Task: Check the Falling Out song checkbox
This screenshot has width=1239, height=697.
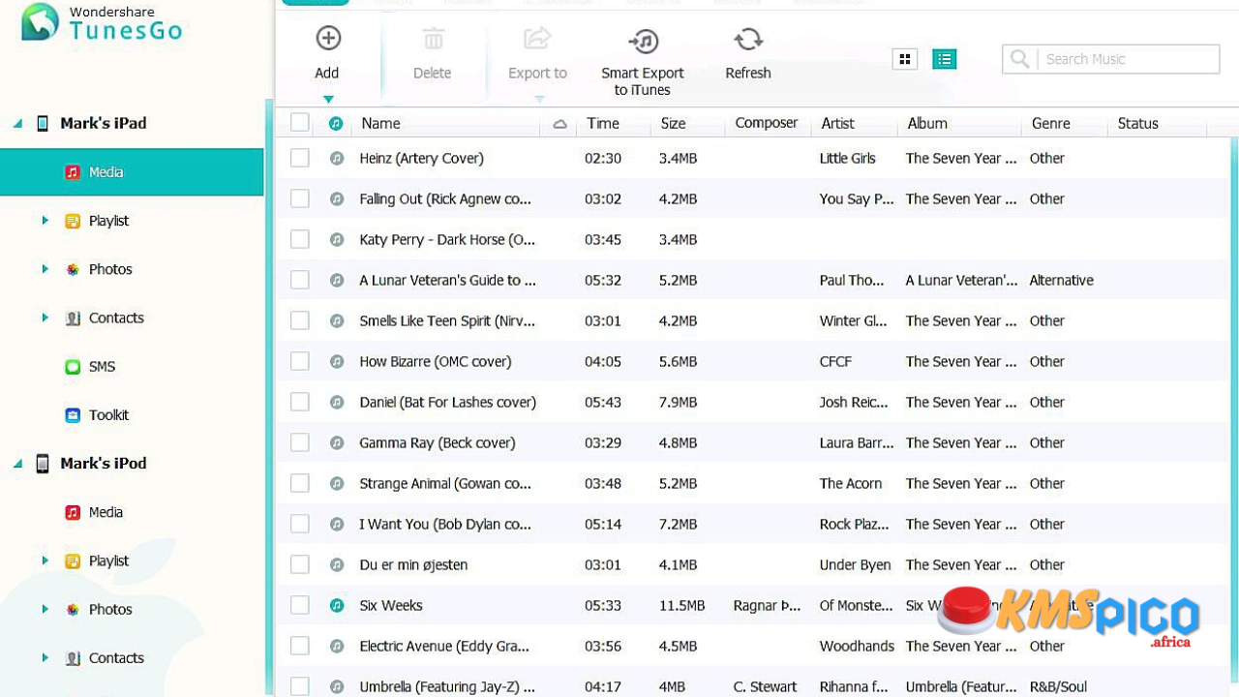Action: (300, 198)
